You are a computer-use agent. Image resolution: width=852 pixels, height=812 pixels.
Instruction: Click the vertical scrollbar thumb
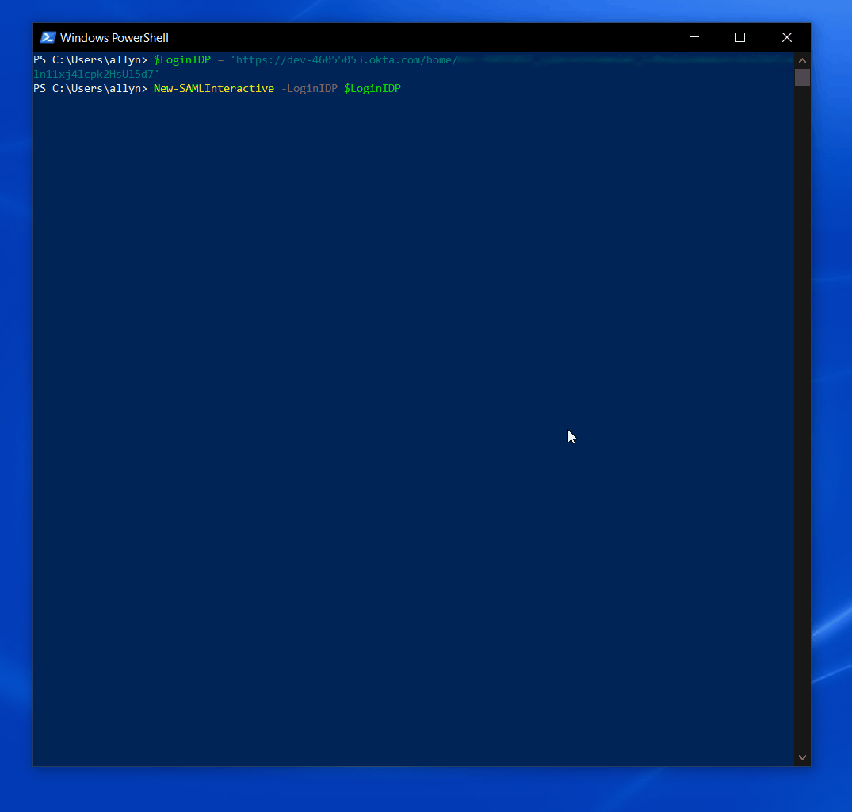802,77
